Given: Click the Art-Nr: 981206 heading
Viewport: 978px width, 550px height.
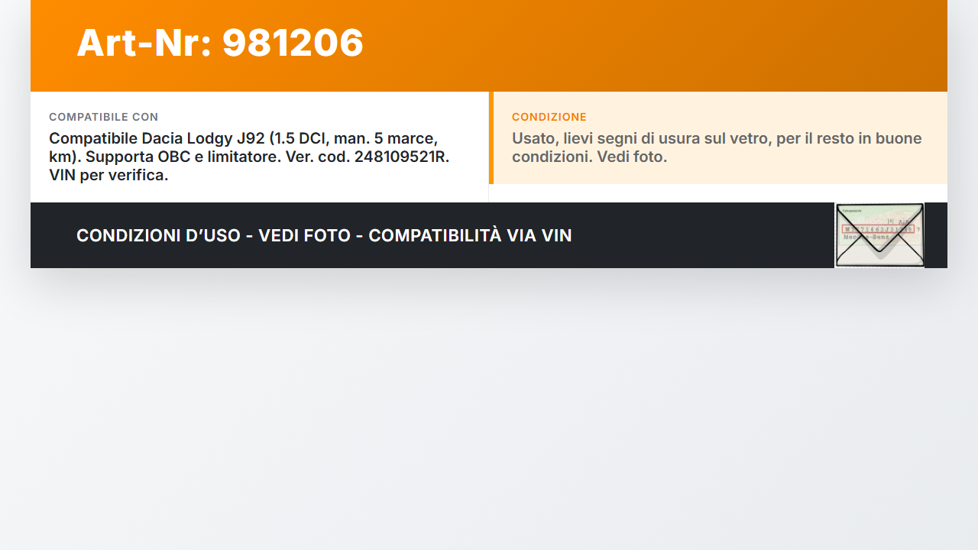Looking at the screenshot, I should click(x=220, y=43).
